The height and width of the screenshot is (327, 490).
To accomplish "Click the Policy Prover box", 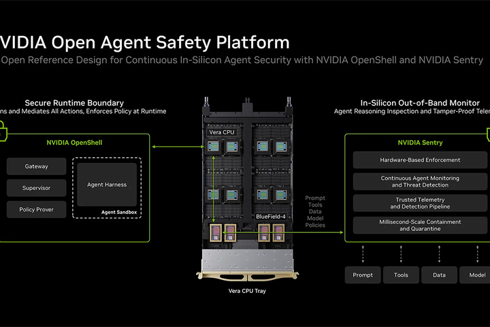I will pos(36,209).
